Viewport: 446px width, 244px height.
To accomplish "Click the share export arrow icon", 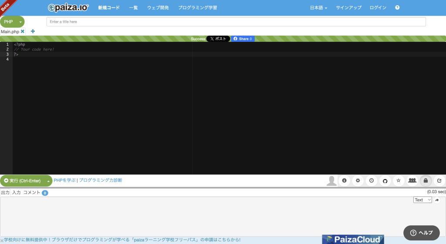I will click(x=439, y=180).
